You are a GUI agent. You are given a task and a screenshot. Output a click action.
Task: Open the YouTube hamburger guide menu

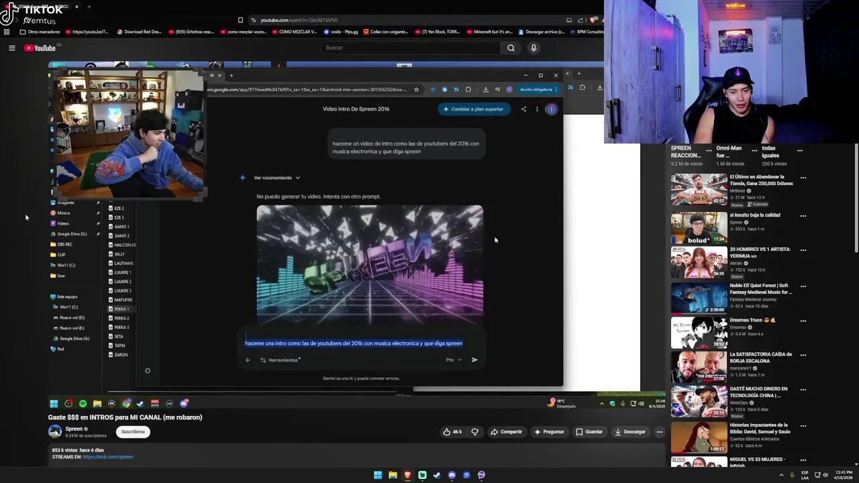pyautogui.click(x=11, y=48)
